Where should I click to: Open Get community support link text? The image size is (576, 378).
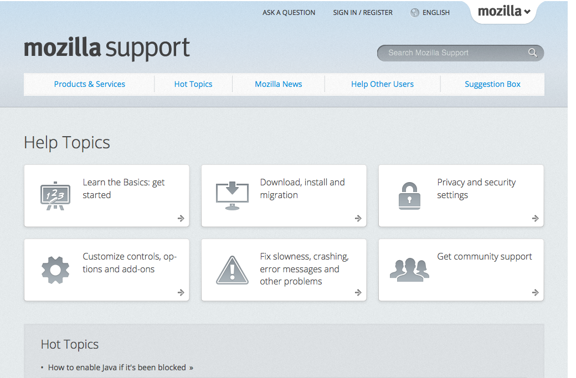point(485,257)
